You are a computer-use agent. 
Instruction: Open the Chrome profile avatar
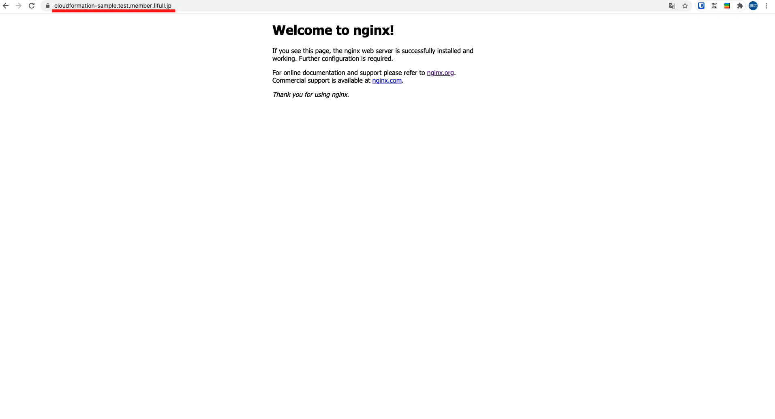click(x=753, y=6)
